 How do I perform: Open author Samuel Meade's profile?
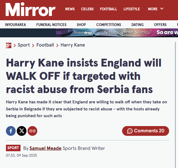45,148
